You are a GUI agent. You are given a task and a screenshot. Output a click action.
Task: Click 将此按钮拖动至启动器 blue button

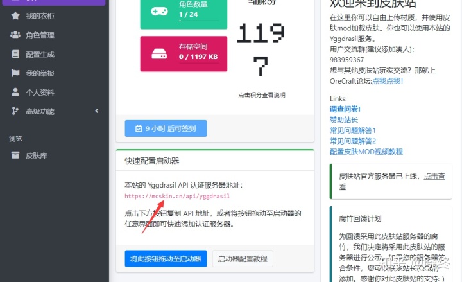166,259
